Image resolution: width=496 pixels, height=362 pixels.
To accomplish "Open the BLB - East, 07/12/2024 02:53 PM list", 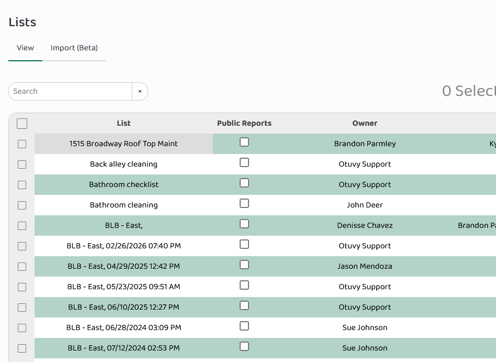I will coord(123,348).
